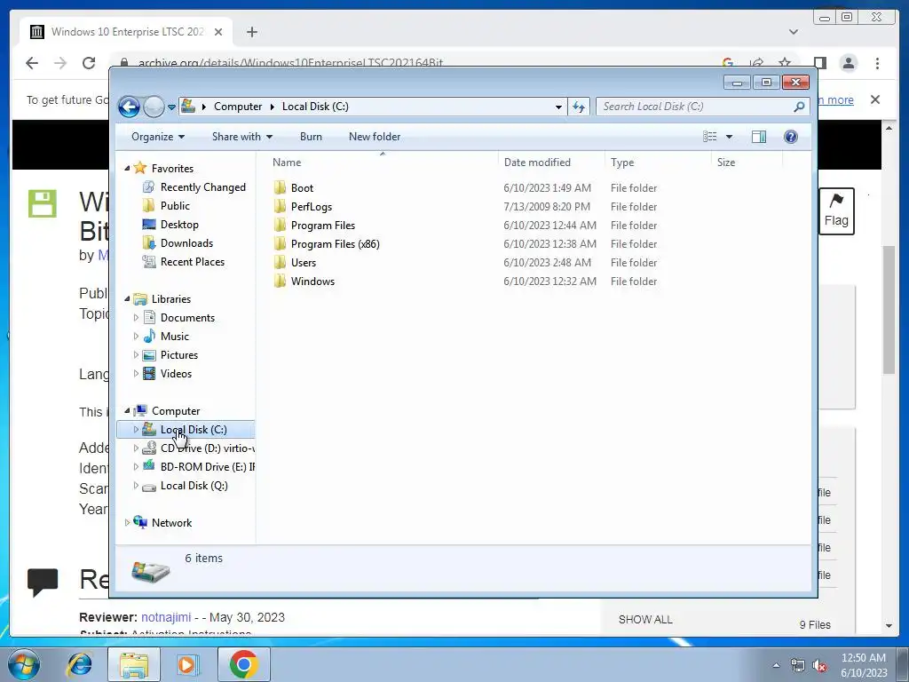Open the Organize menu
This screenshot has height=682, width=909.
pyautogui.click(x=158, y=137)
